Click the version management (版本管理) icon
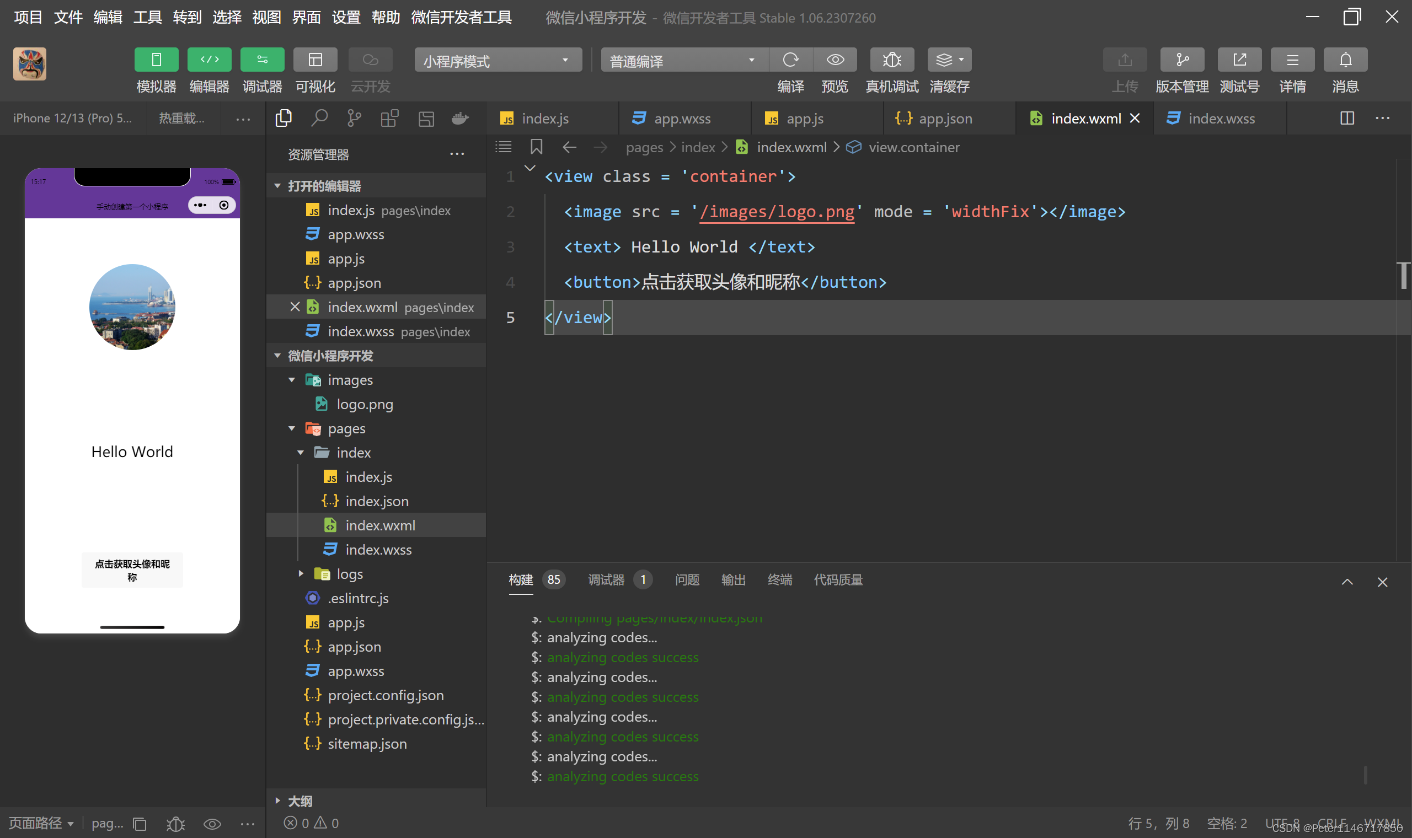This screenshot has height=838, width=1412. click(x=1181, y=60)
